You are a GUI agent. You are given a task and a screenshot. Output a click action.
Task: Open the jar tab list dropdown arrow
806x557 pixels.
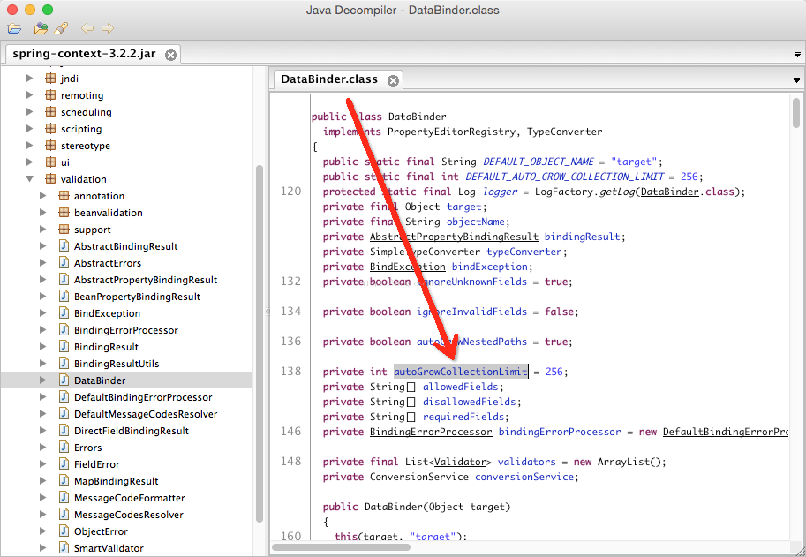click(797, 55)
